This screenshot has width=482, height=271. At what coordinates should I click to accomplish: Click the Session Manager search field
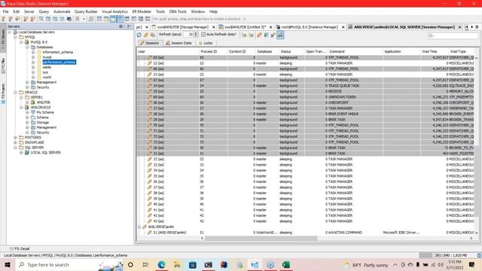[x=453, y=35]
